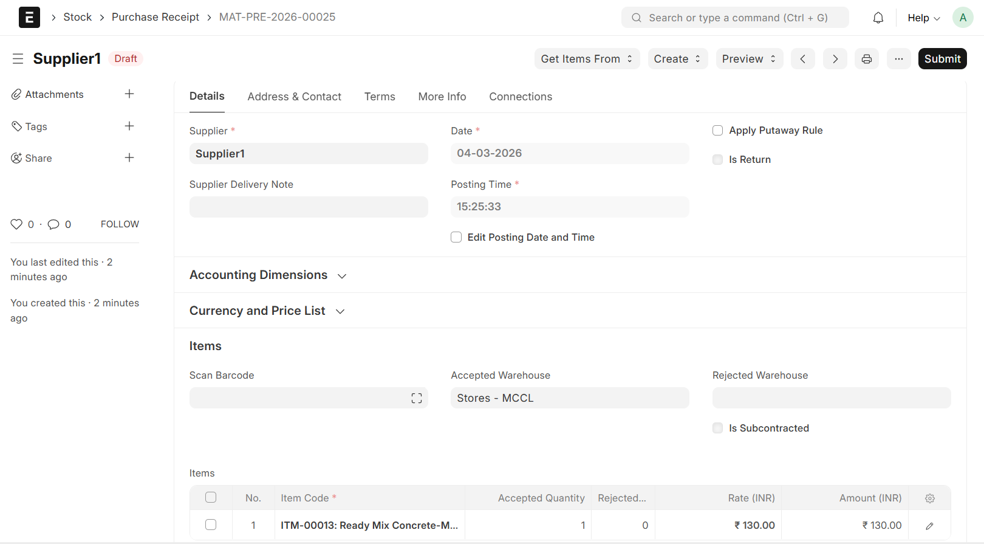The image size is (984, 544).
Task: Toggle the sidebar hamburger icon
Action: [x=18, y=59]
